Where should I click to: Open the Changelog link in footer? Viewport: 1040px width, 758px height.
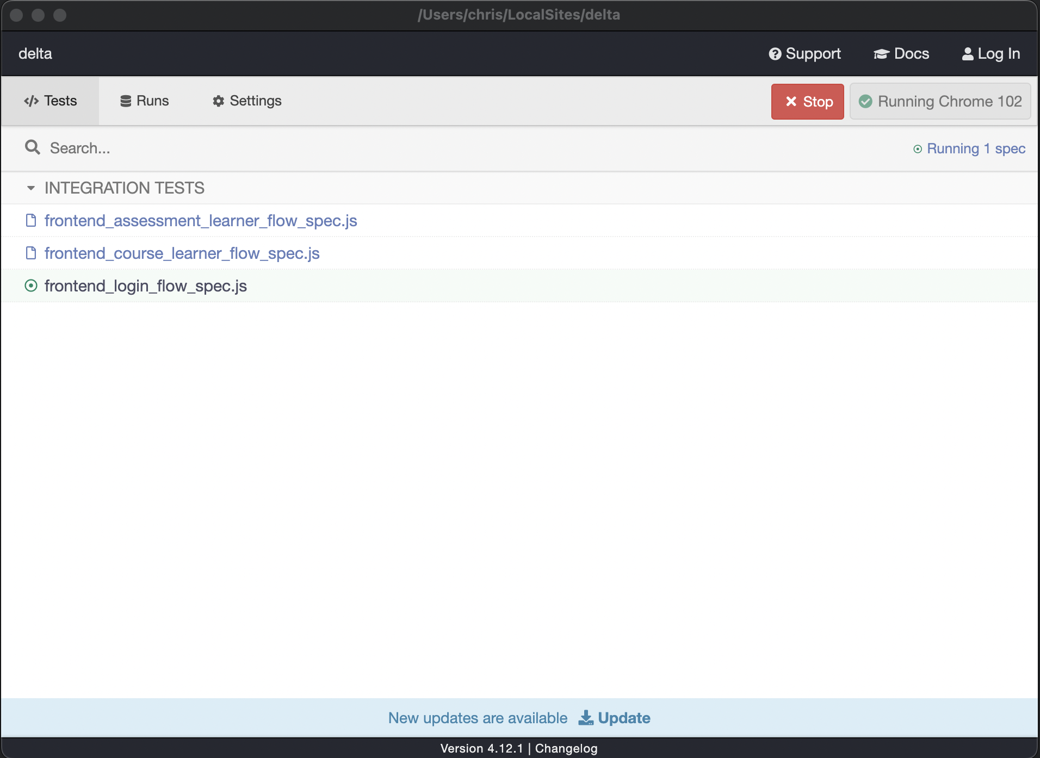[x=566, y=748]
